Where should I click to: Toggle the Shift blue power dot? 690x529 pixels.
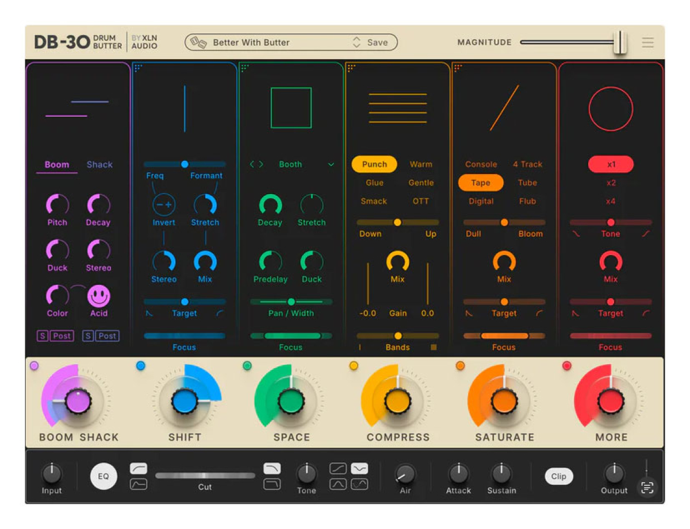click(141, 365)
